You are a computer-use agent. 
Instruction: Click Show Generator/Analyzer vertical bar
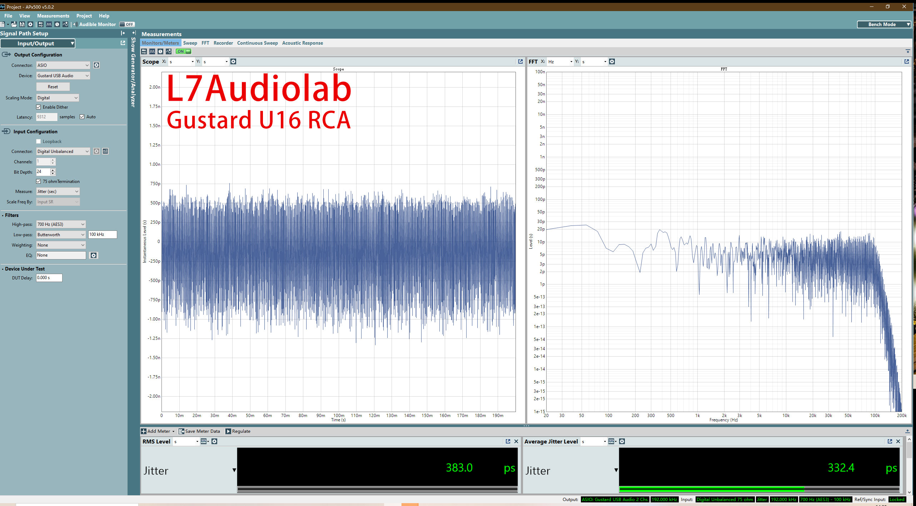(x=133, y=70)
